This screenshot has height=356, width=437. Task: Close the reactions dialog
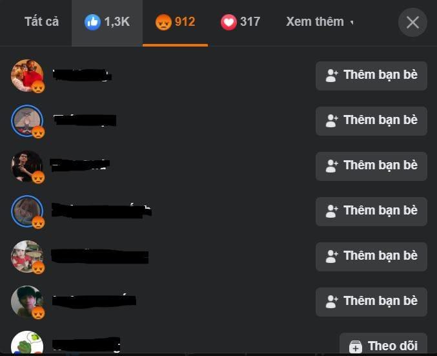coord(412,23)
